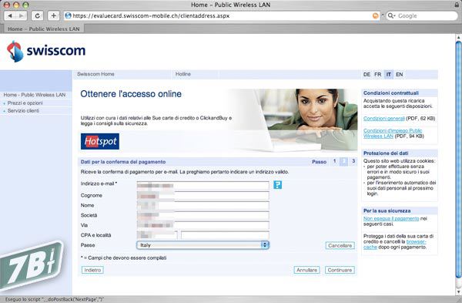
Task: Click the blue question mark help icon
Action: coord(277,185)
